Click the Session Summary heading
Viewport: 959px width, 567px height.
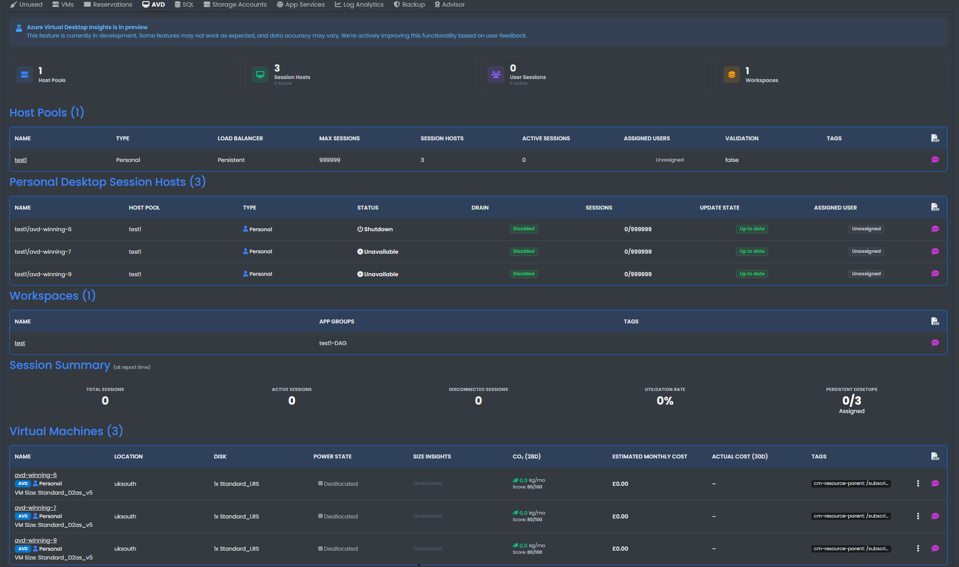[60, 365]
